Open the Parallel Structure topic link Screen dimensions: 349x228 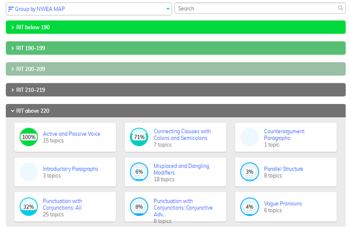point(284,169)
